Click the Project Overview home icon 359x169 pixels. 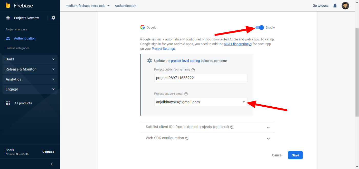click(x=8, y=18)
